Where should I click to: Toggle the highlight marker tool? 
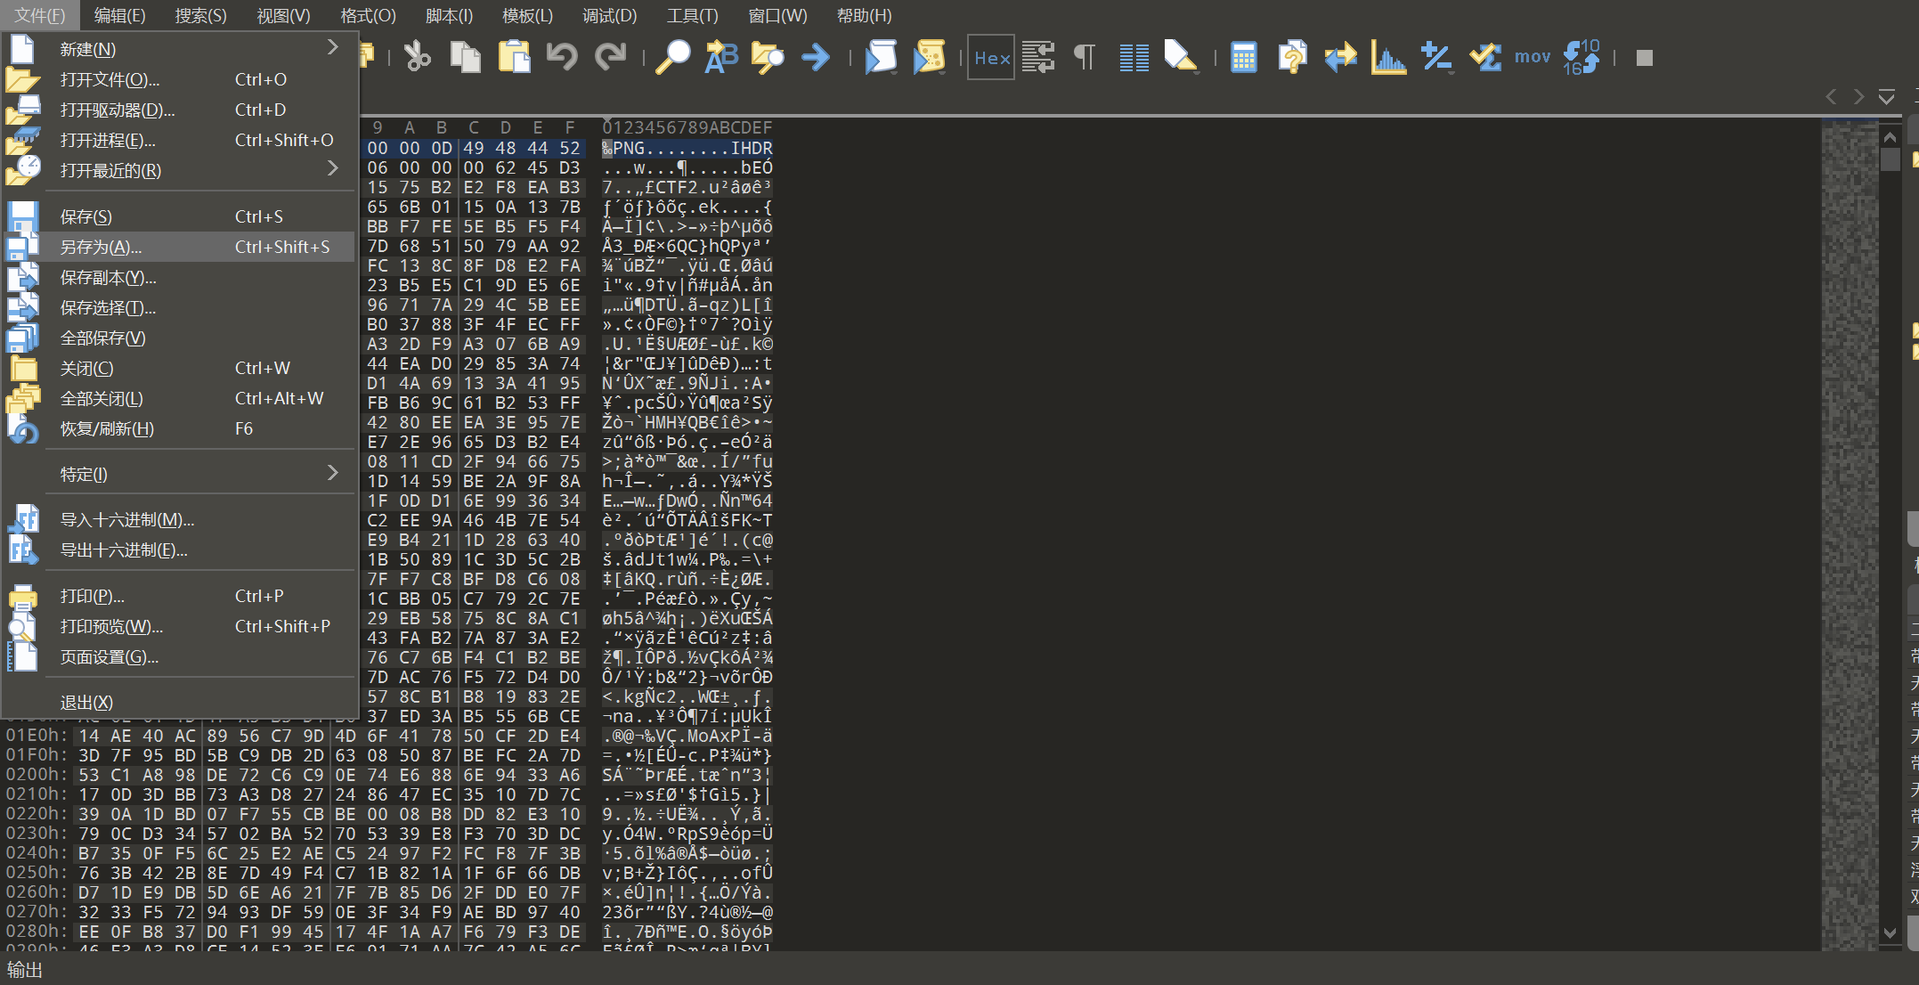click(1180, 57)
